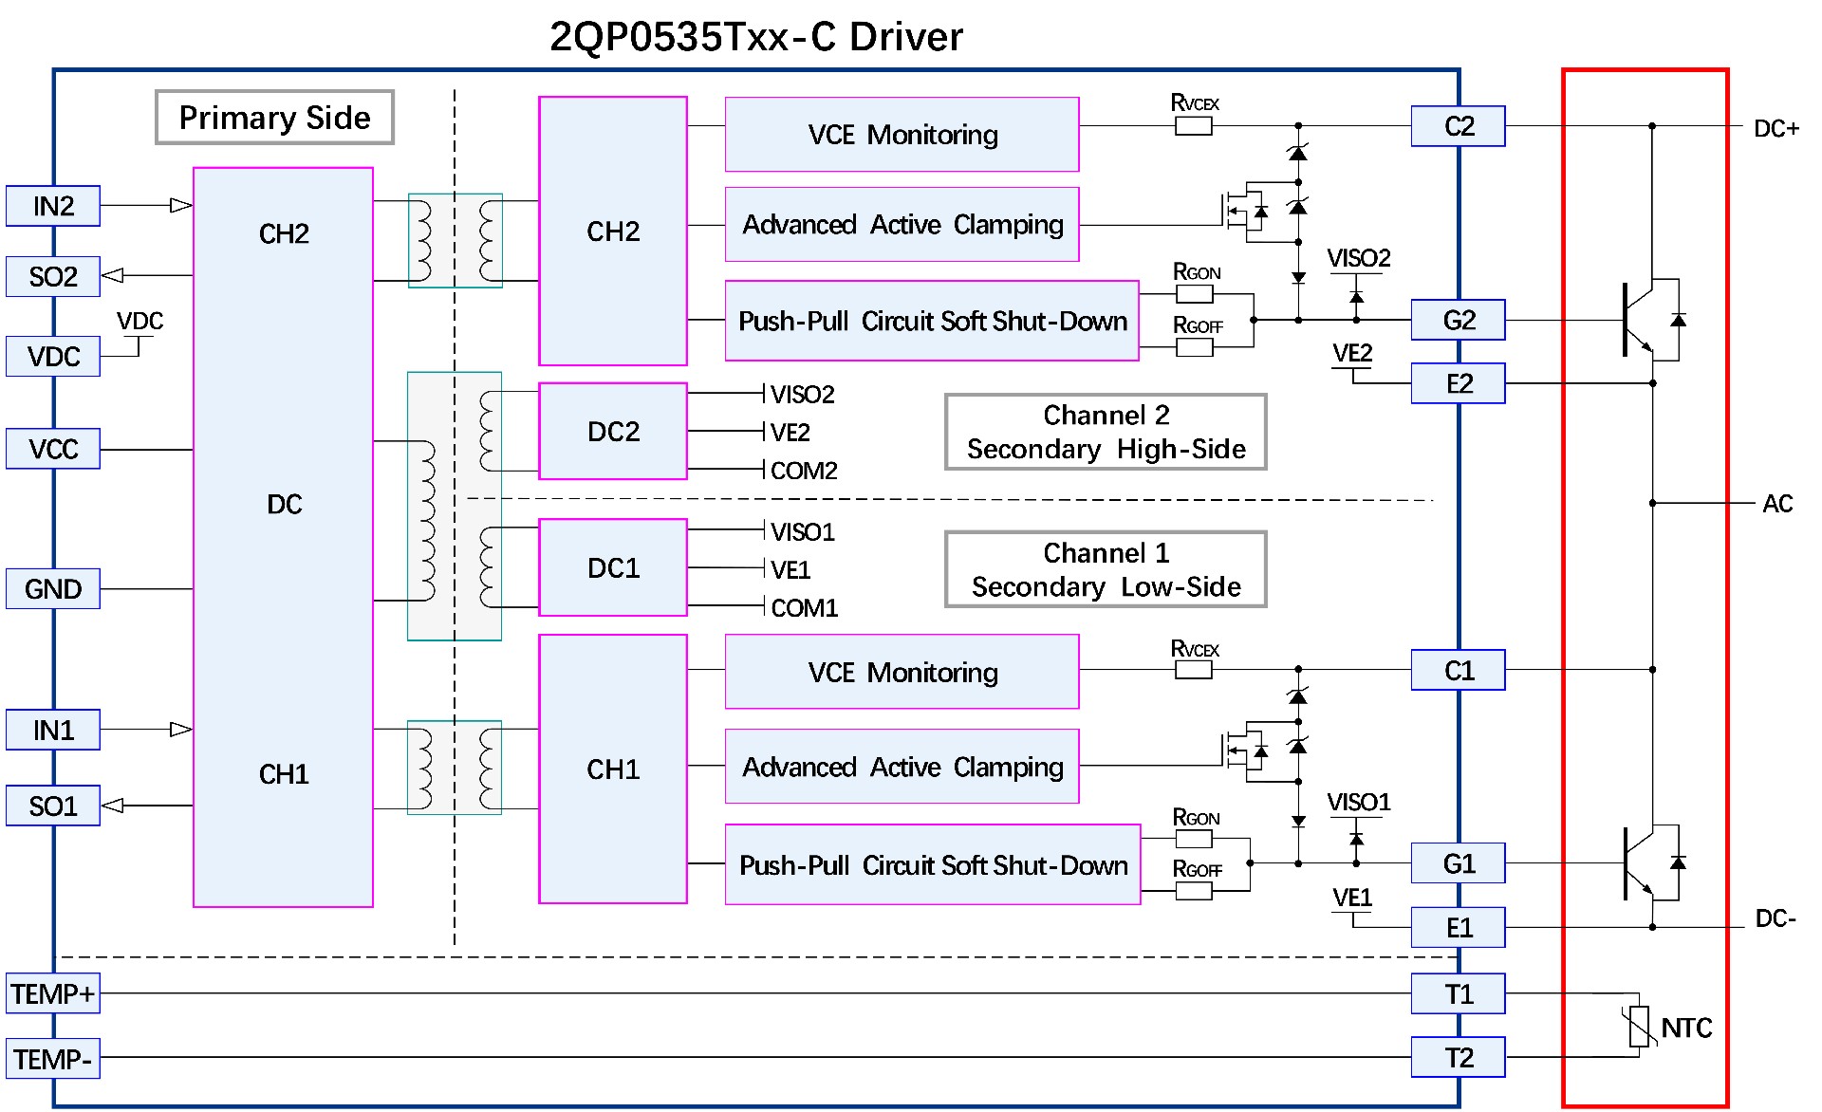Screen dimensions: 1822x1112
Task: Click the SO1 output pin box
Action: pyautogui.click(x=53, y=806)
